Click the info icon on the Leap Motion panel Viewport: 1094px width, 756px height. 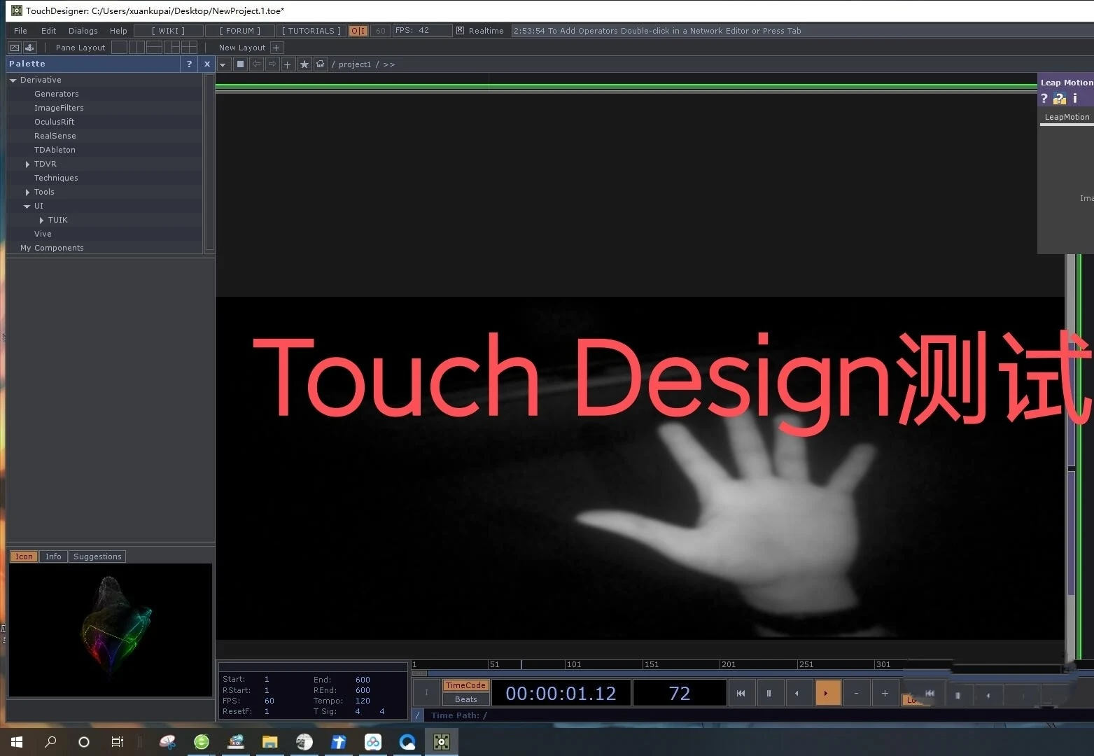coord(1076,98)
